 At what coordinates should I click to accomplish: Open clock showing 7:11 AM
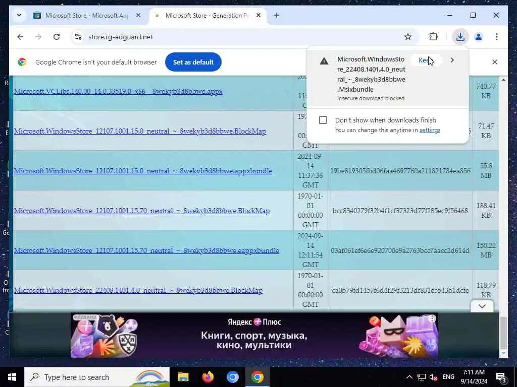[x=474, y=377]
